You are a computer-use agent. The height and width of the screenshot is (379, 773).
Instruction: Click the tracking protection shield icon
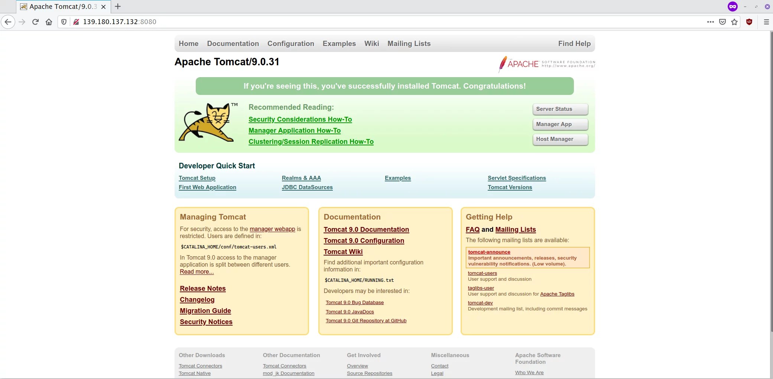(x=64, y=22)
